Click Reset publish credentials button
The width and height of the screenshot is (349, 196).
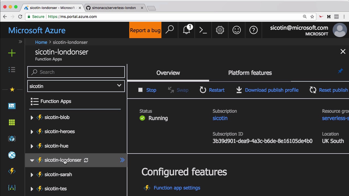329,90
